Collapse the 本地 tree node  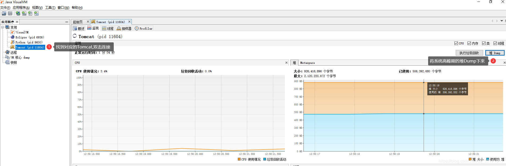point(3,27)
